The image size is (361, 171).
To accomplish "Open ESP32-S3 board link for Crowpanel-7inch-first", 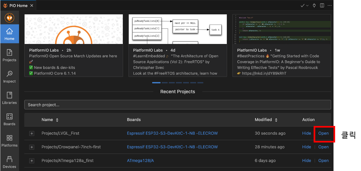I will coord(172,147).
